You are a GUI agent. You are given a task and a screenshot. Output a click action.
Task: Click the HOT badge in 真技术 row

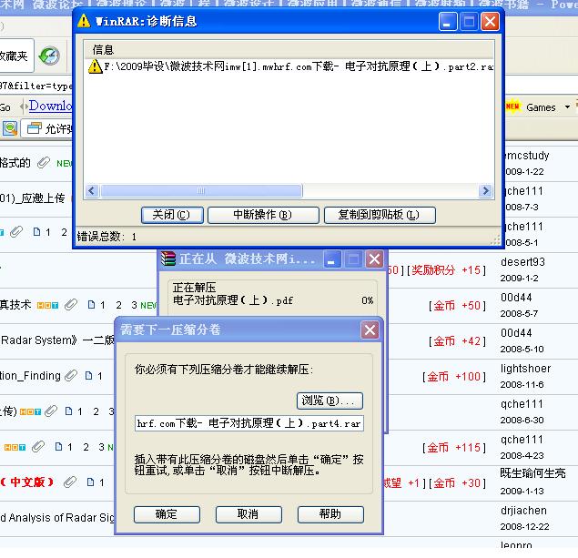[47, 306]
